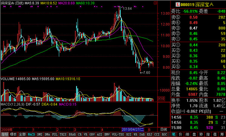Click the 模板 template button
226x137 pixels.
tap(13, 134)
